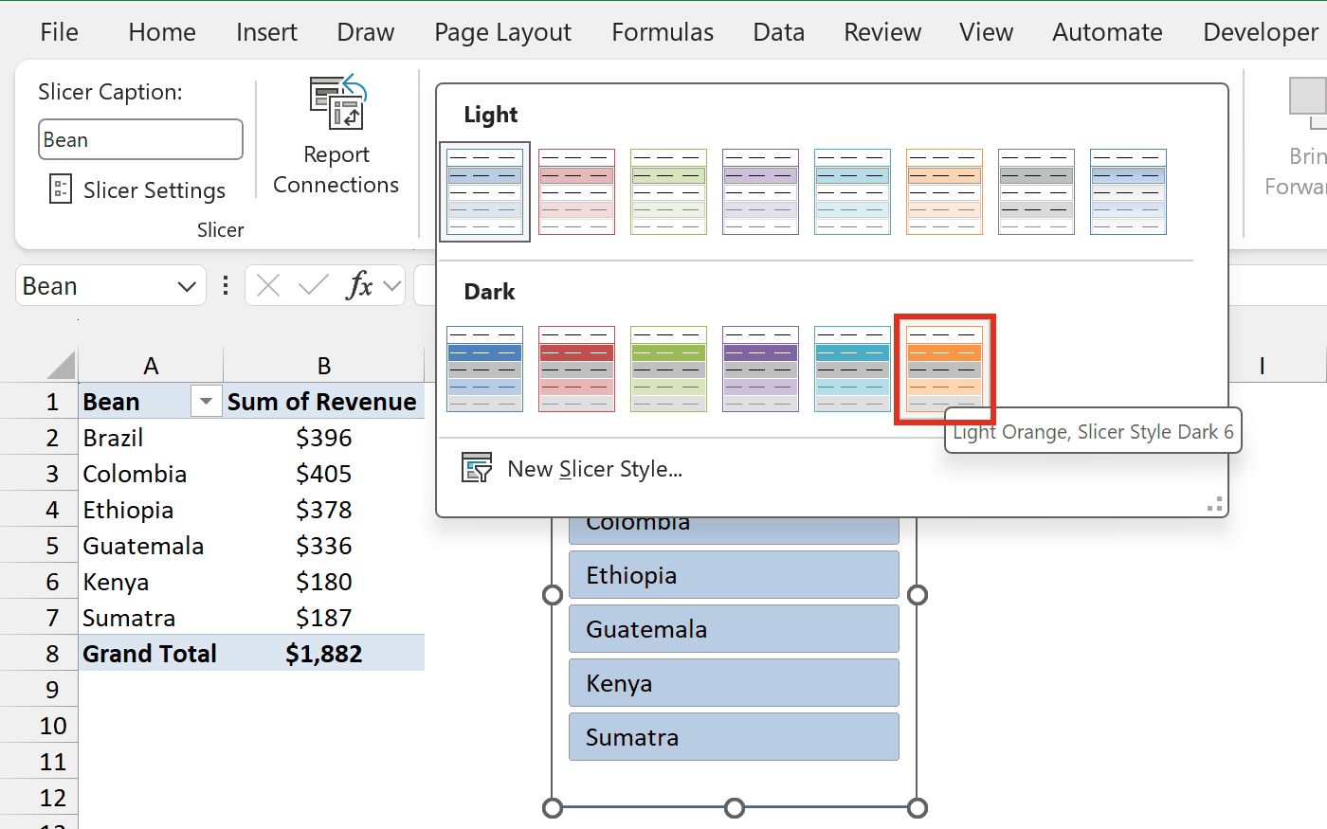Viewport: 1327px width, 829px height.
Task: Apply the green Light slicer style
Action: point(668,191)
